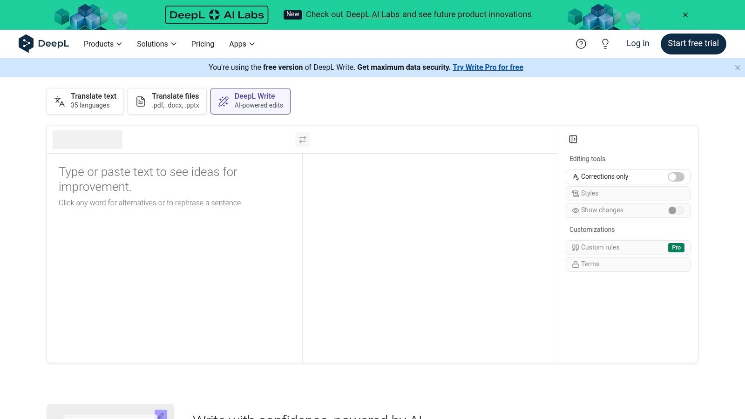Viewport: 745px width, 419px height.
Task: Expand the Solutions dropdown menu
Action: [156, 44]
